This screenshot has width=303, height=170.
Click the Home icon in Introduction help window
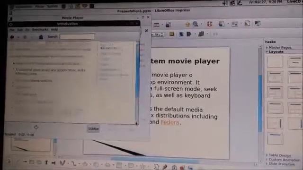pyautogui.click(x=41, y=37)
